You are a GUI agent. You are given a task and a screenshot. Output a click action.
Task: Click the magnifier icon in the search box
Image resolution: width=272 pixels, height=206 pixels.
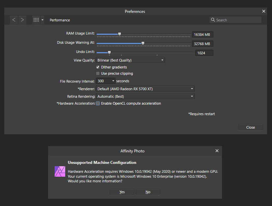pyautogui.click(x=213, y=20)
